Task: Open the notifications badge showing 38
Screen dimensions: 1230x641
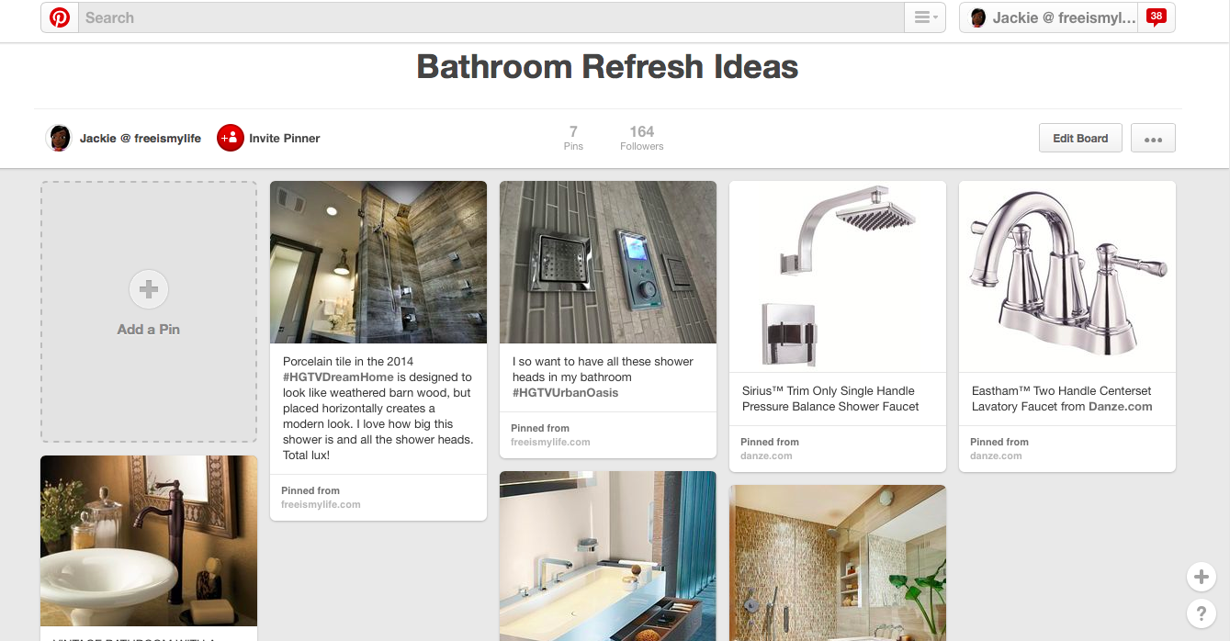Action: pos(1157,17)
